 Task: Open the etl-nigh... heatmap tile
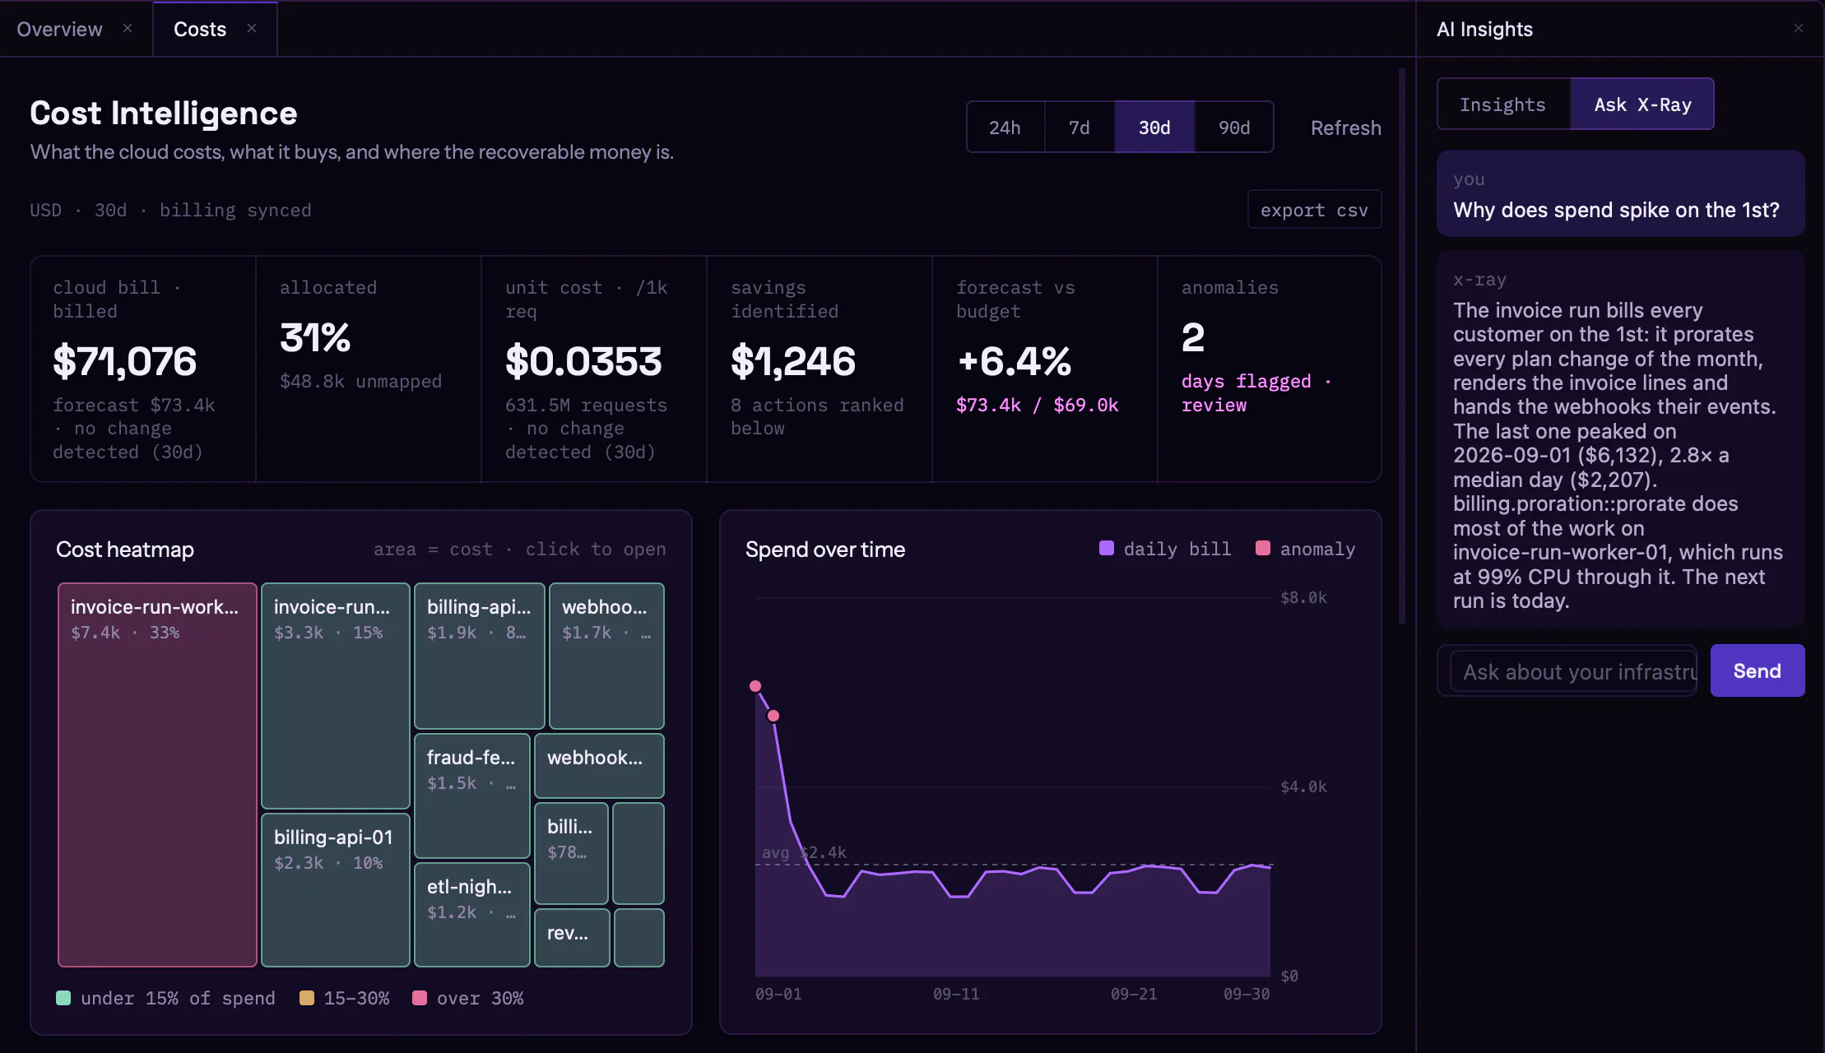point(472,915)
